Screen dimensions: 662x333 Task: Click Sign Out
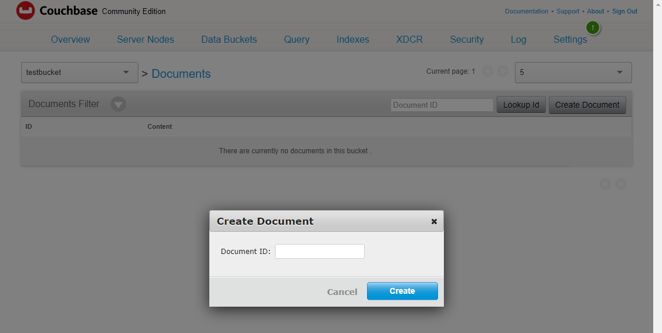pyautogui.click(x=625, y=11)
